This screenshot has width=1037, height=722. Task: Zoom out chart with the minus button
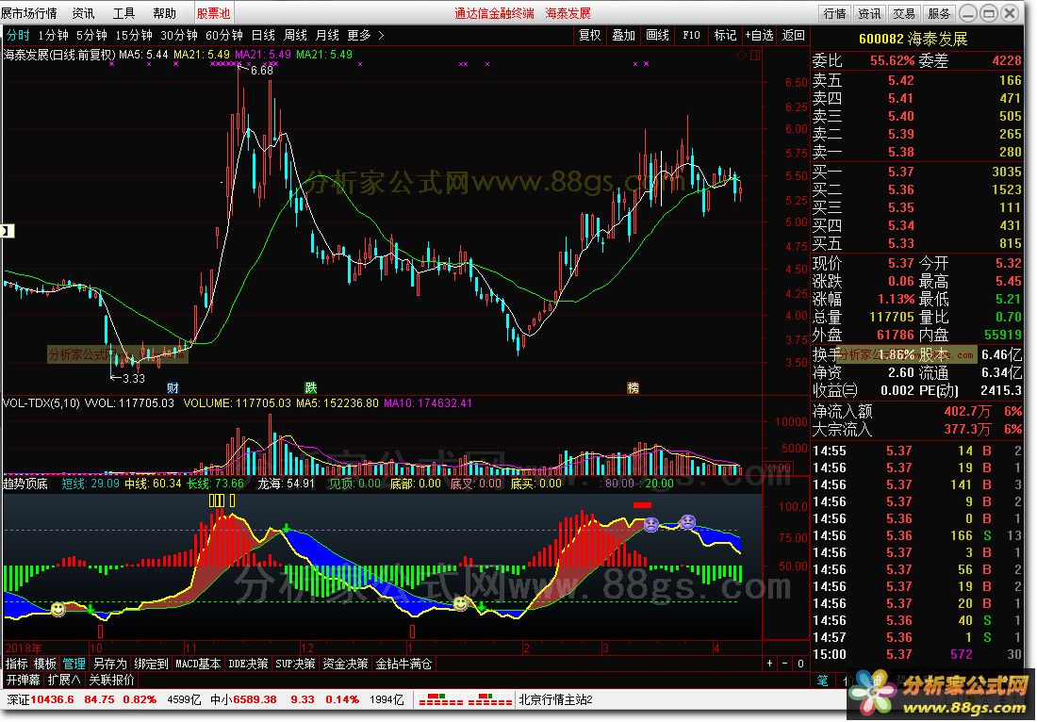[x=785, y=664]
